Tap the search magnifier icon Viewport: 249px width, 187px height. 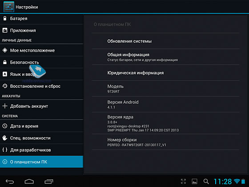206,181
